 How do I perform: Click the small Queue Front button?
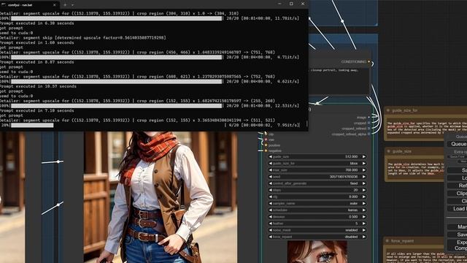coord(458,156)
